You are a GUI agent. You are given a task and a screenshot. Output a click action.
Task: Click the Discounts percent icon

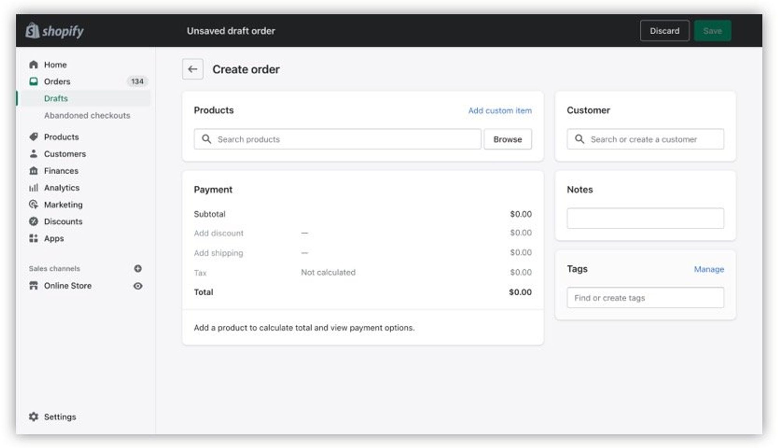pos(34,221)
